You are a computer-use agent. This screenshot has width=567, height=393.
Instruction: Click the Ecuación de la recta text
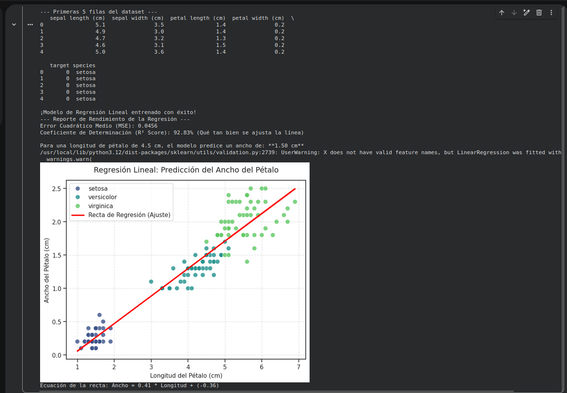[x=129, y=385]
